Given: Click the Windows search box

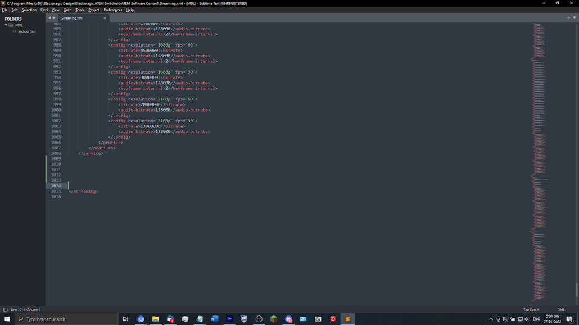Looking at the screenshot, I should tap(66, 319).
